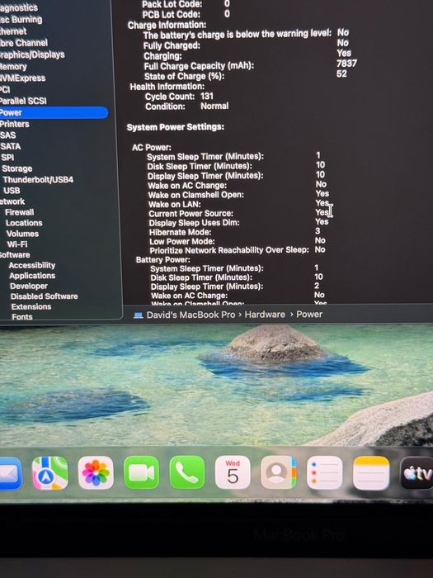Select Parallel SCSI in the sidebar

[x=23, y=101]
